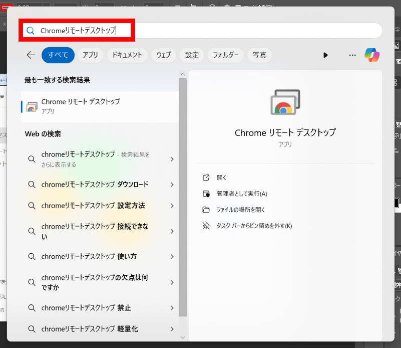Select the ウェブ filter tab

pyautogui.click(x=163, y=55)
